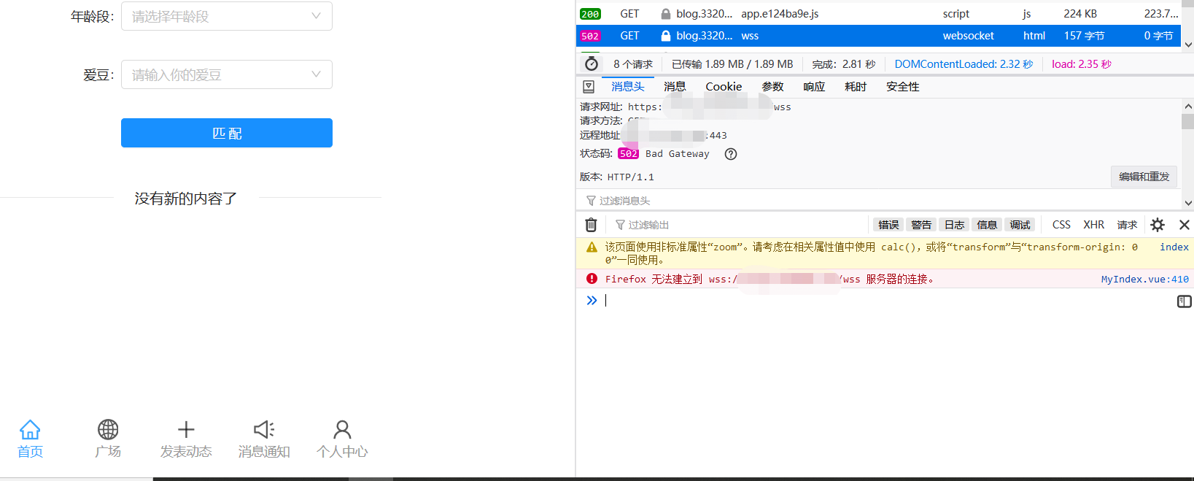The height and width of the screenshot is (481, 1194).
Task: Click the 157 字节 transferred cell
Action: point(1084,36)
